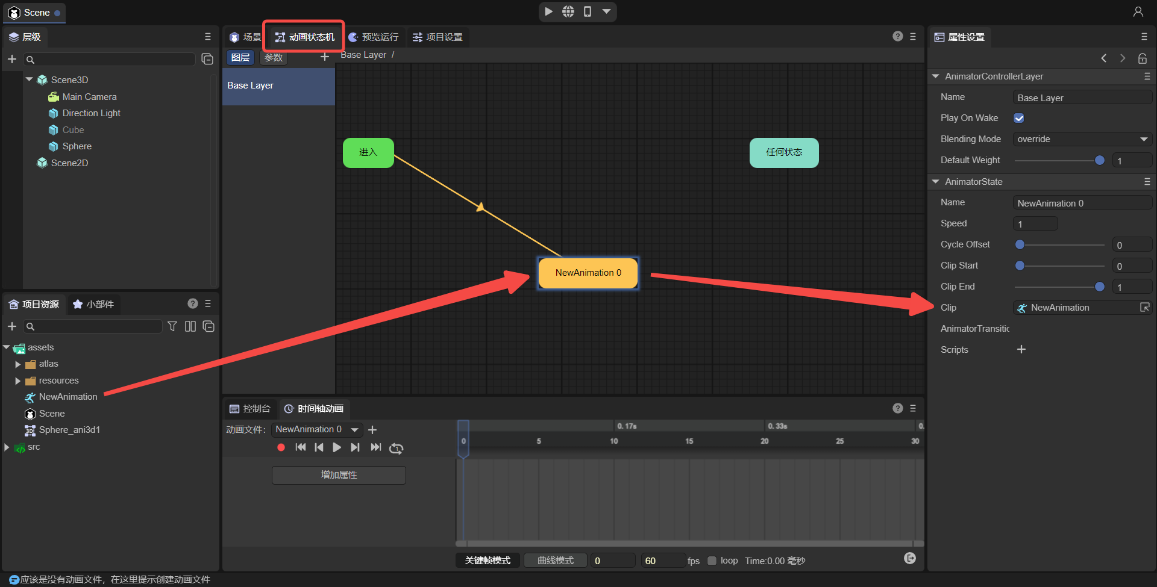1157x587 pixels.
Task: Click the filter icon in project assets
Action: 172,326
